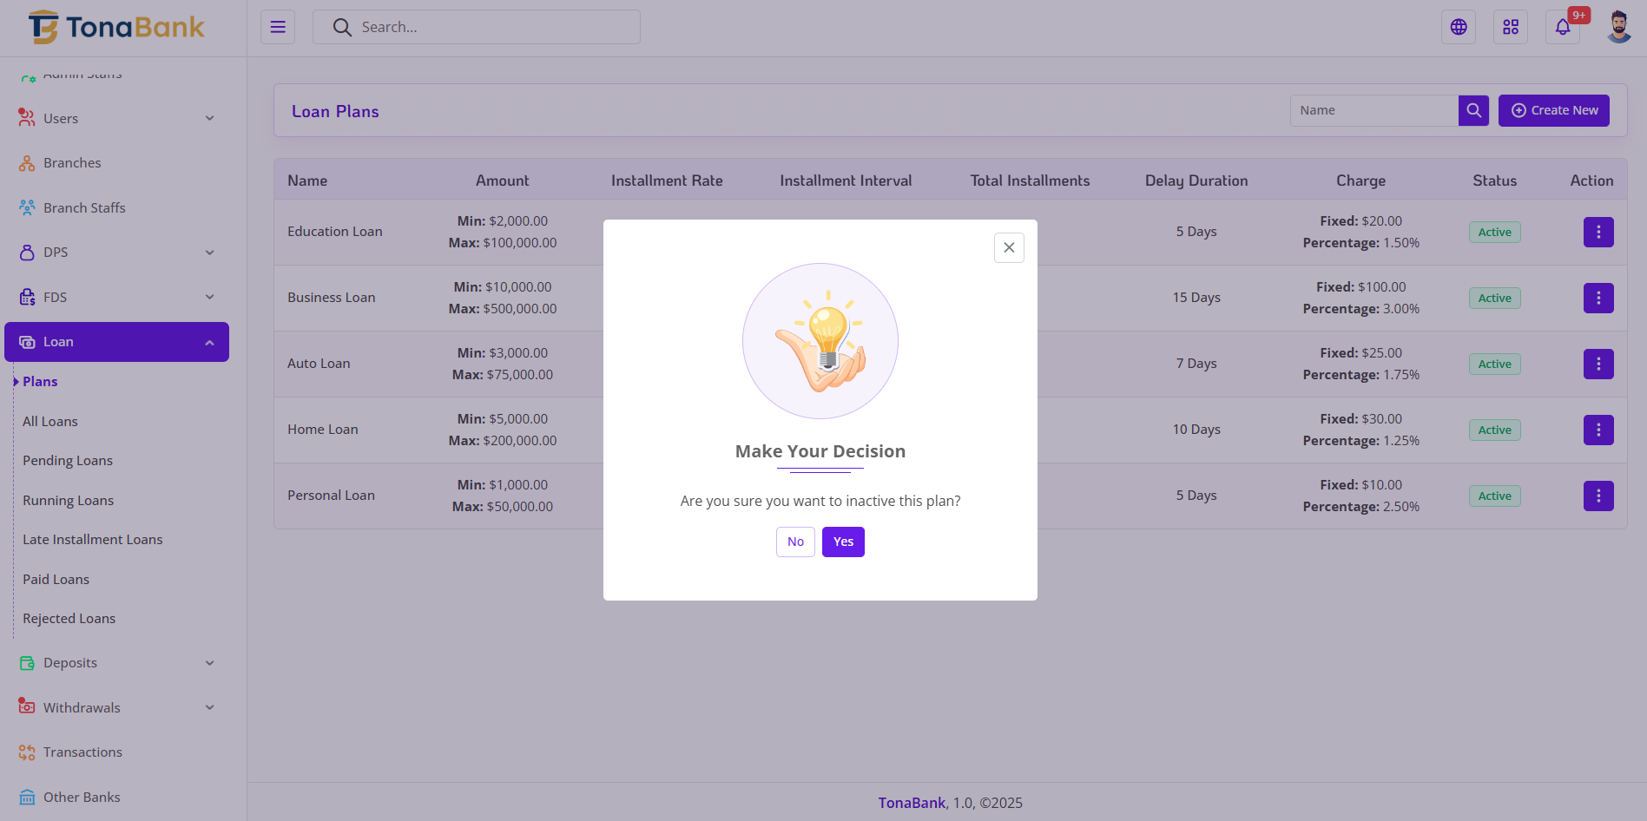Expand the Deposits sidebar menu
1647x821 pixels.
[x=116, y=663]
